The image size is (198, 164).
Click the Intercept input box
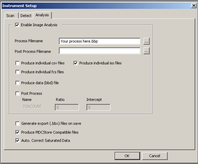point(98,108)
